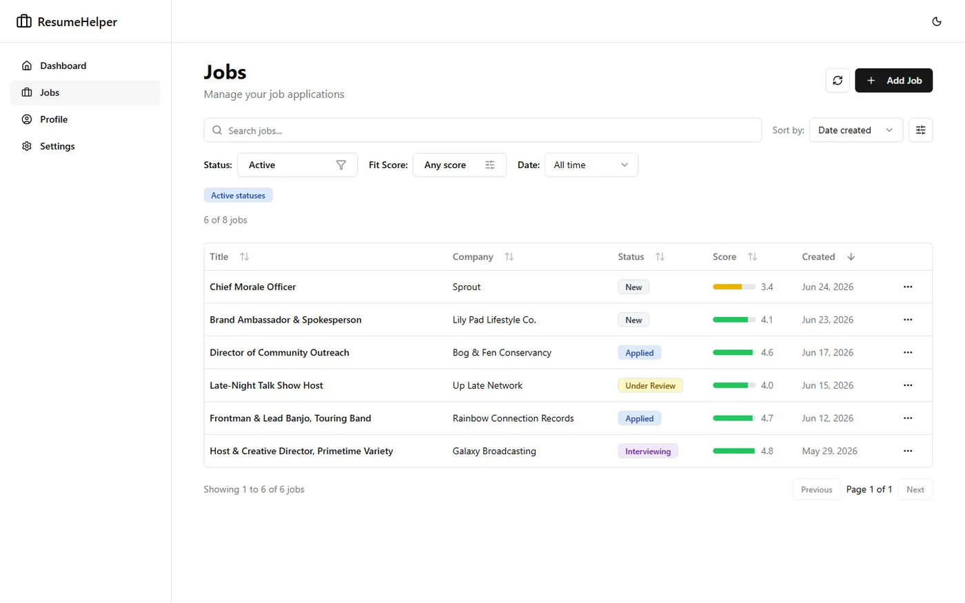Focus the Search jobs field
Image resolution: width=965 pixels, height=603 pixels.
(482, 130)
